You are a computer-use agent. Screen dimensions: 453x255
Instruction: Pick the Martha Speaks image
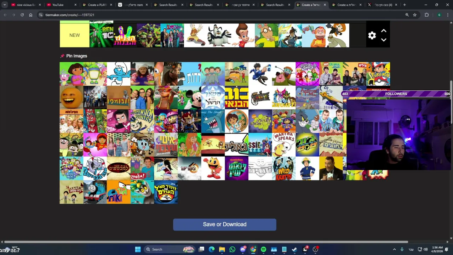[x=284, y=145]
